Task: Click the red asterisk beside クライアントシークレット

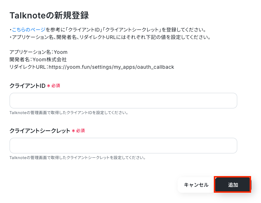Action: coord(73,131)
